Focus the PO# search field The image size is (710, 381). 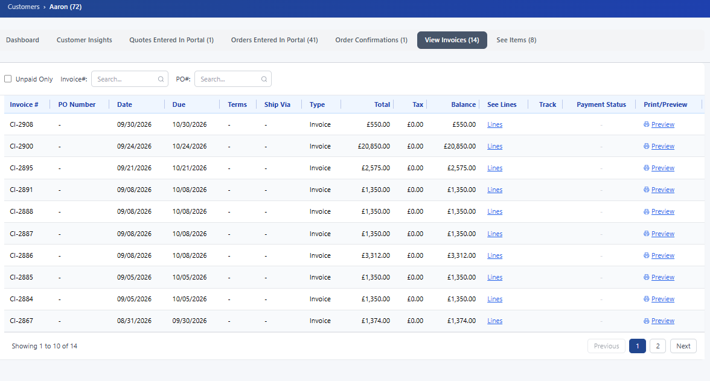point(233,79)
